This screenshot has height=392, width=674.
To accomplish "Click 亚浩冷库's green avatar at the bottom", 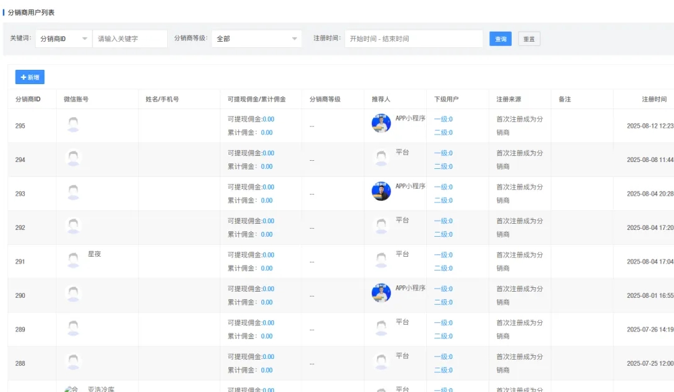I will [72, 388].
